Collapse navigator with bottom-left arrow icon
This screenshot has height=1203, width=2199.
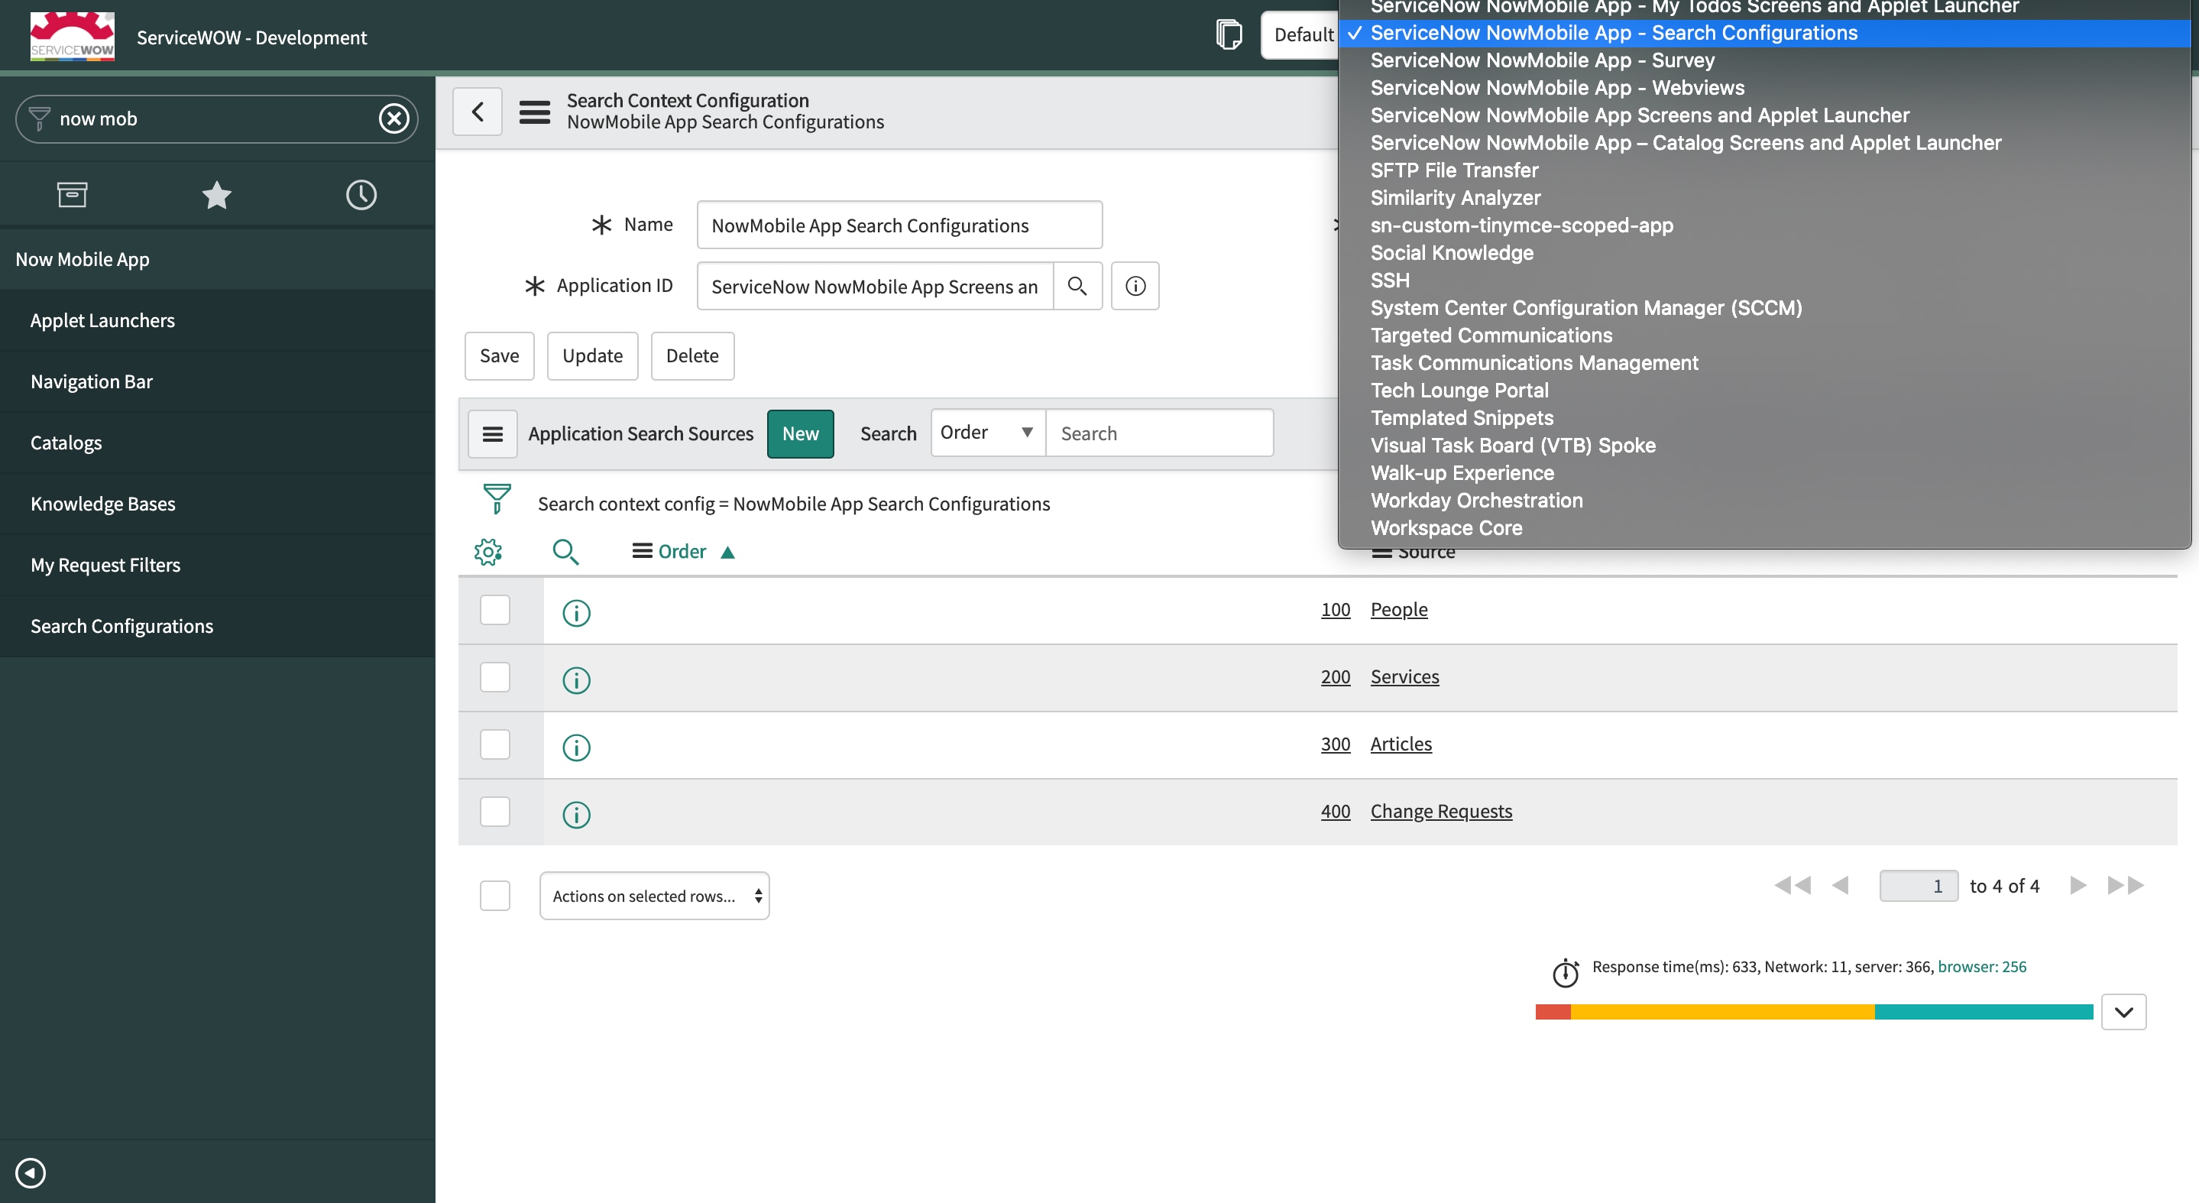tap(31, 1172)
